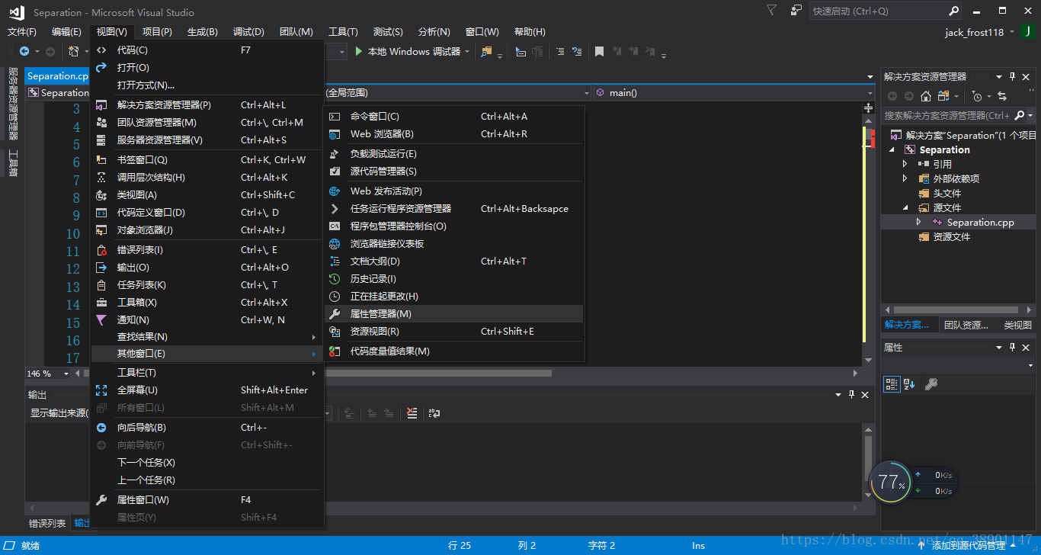The height and width of the screenshot is (555, 1041).
Task: Select 头文件 folder in Solution Explorer
Action: pos(947,193)
